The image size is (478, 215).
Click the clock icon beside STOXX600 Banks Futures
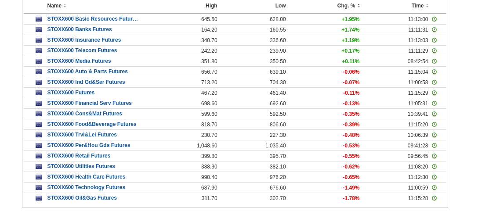[x=434, y=30]
